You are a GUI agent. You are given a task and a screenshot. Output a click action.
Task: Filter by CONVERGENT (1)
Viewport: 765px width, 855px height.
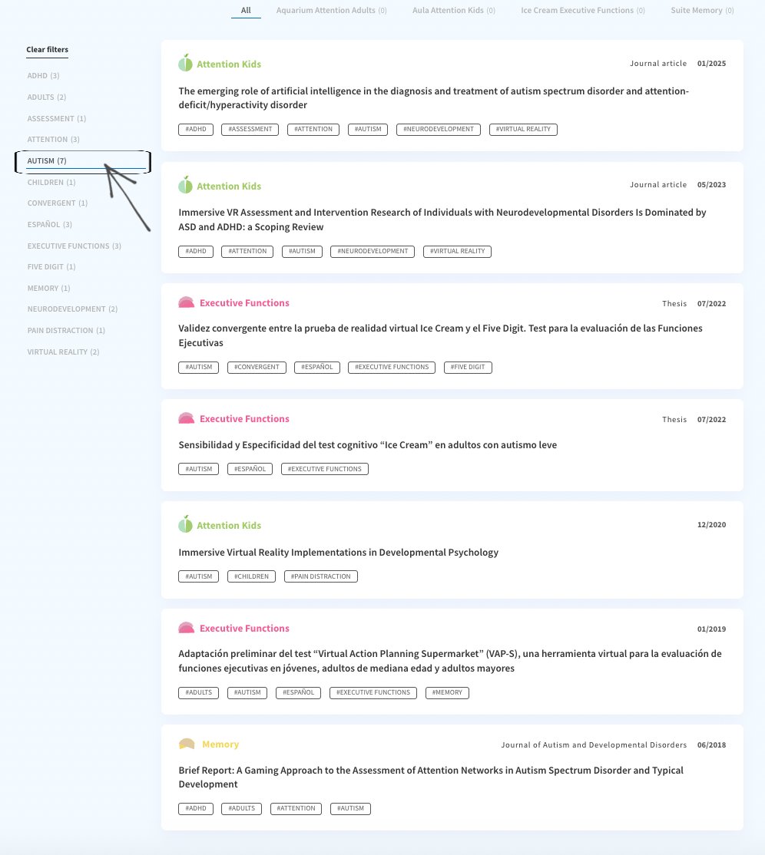[x=58, y=203]
